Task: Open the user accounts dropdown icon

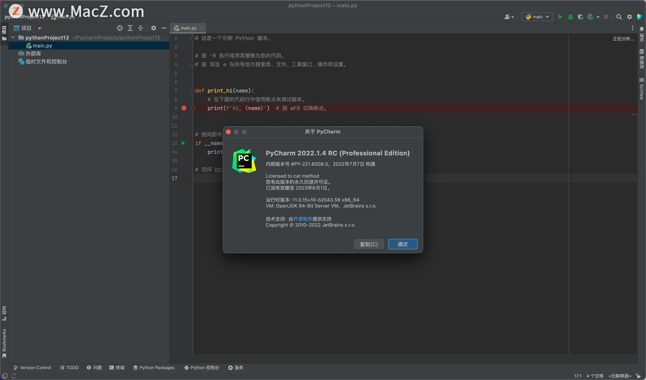Action: (x=509, y=17)
